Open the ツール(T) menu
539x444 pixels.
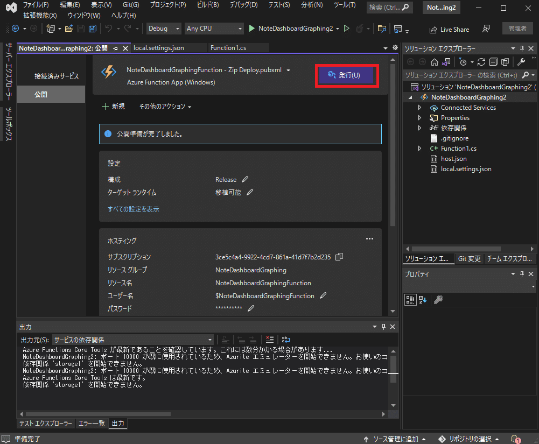click(x=345, y=5)
